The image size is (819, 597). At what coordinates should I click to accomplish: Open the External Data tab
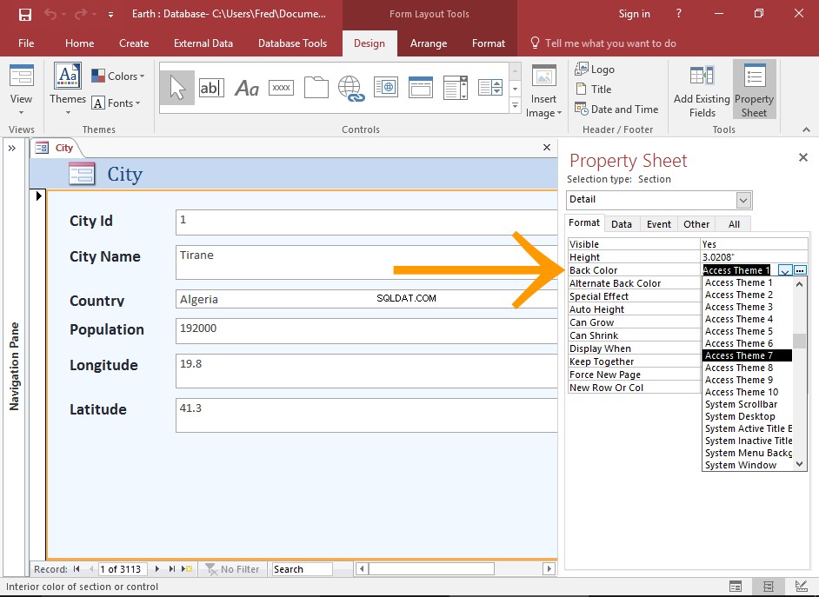tap(203, 43)
